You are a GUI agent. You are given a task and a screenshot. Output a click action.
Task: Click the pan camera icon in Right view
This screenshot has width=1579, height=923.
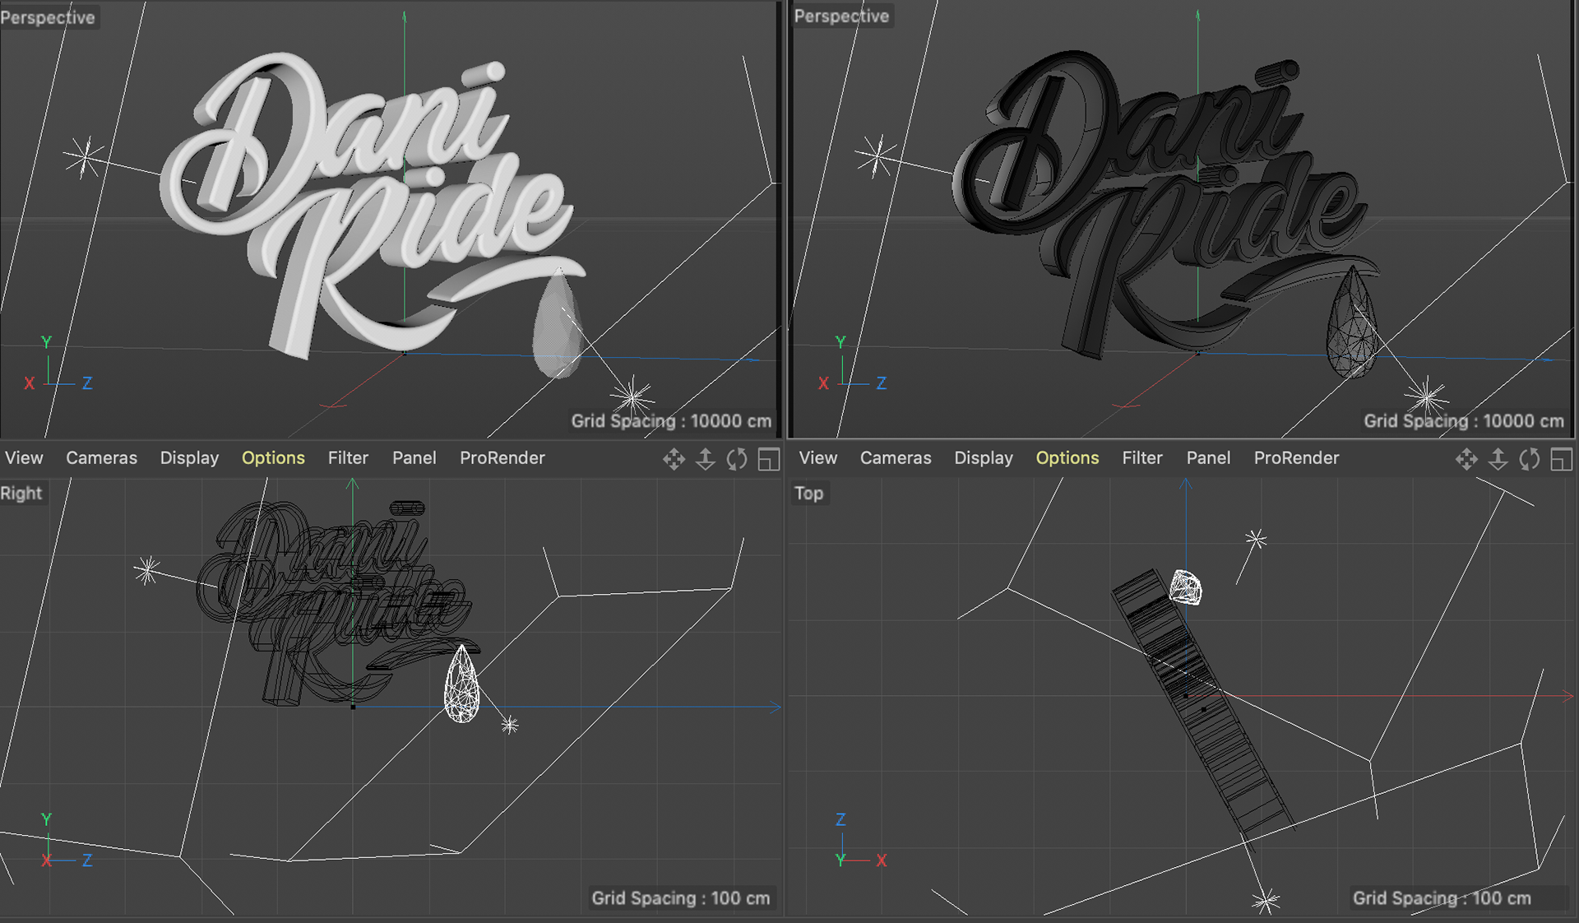tap(674, 459)
